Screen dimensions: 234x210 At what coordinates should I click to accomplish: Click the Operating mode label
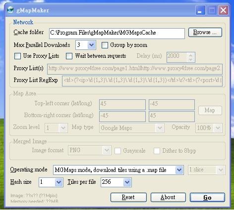tap(29, 169)
